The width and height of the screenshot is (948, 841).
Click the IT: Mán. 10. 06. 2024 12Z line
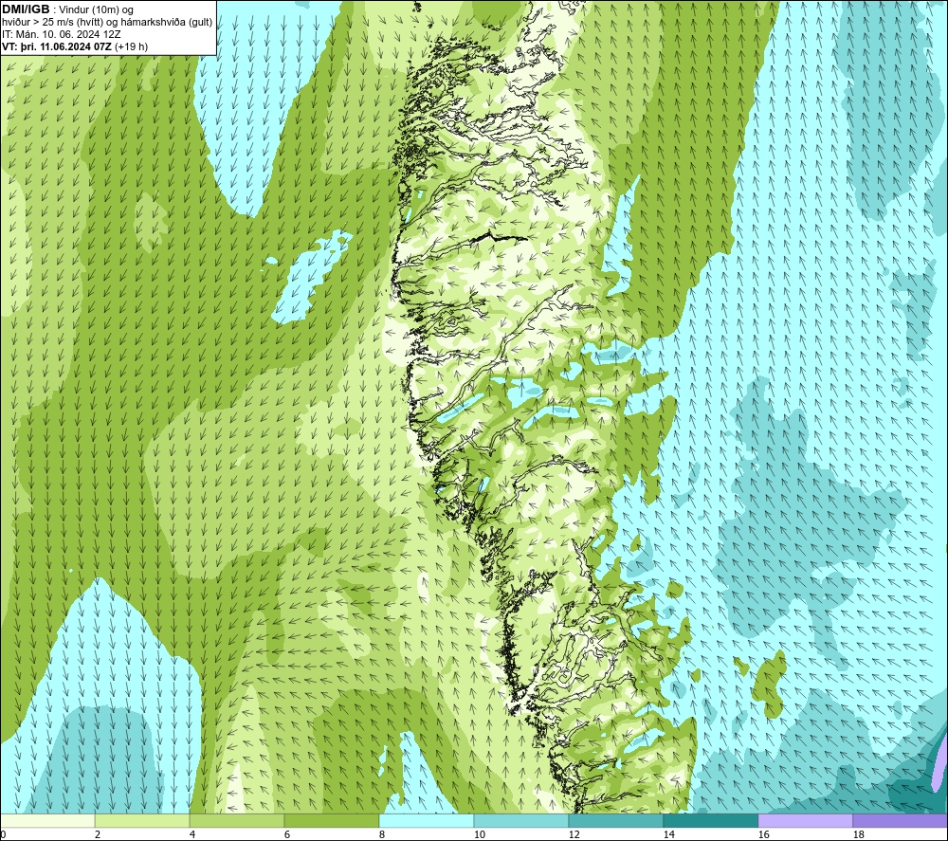tap(62, 34)
